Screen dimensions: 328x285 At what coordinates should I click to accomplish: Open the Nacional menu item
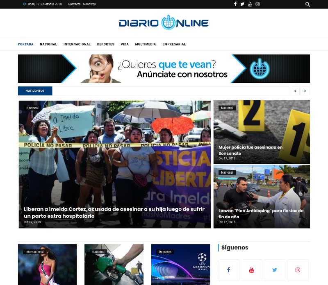coord(48,44)
